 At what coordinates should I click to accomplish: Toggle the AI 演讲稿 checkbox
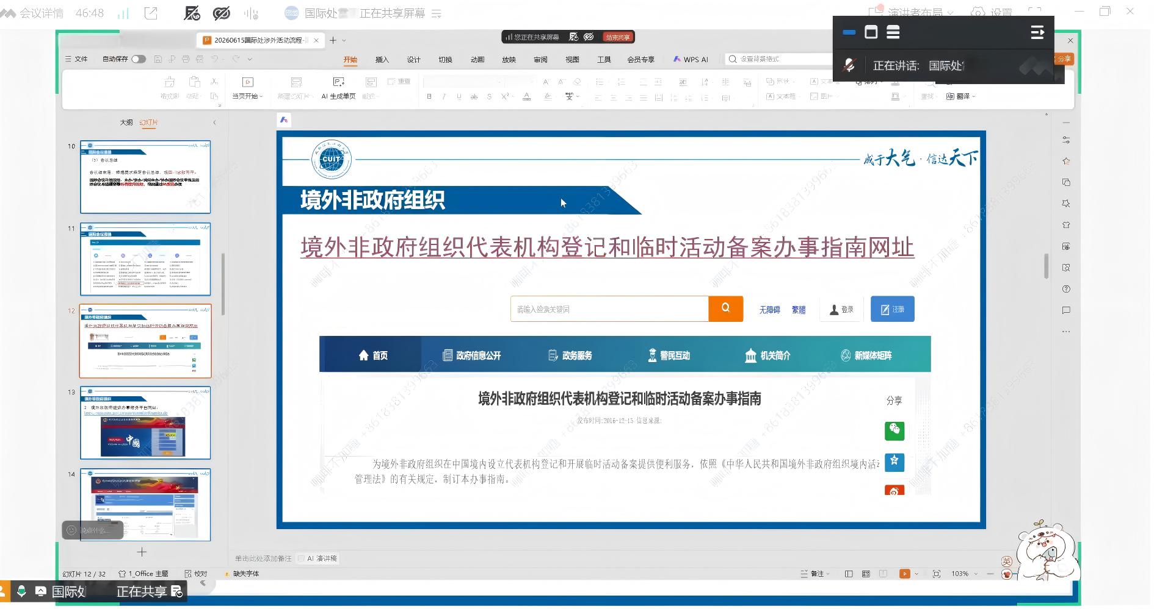[x=301, y=558]
